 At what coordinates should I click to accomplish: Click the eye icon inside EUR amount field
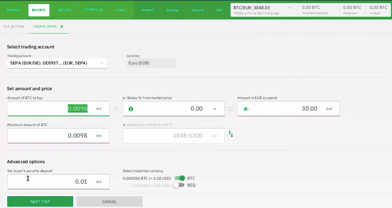246,109
